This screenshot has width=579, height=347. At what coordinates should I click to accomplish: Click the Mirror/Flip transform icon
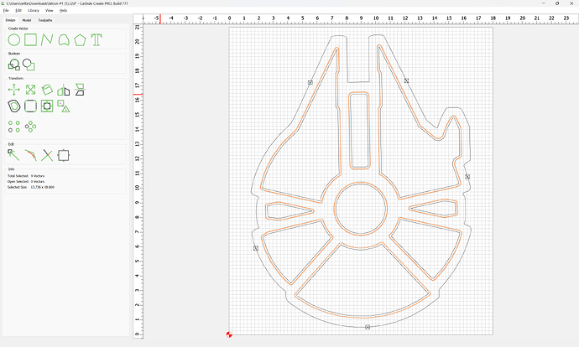[63, 90]
